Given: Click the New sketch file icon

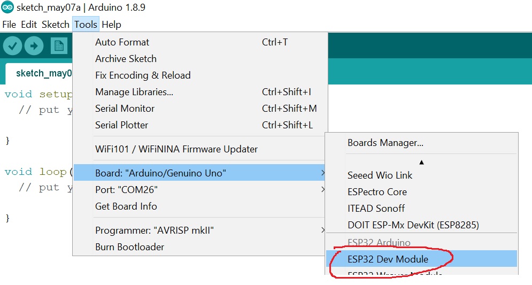Looking at the screenshot, I should [x=59, y=46].
